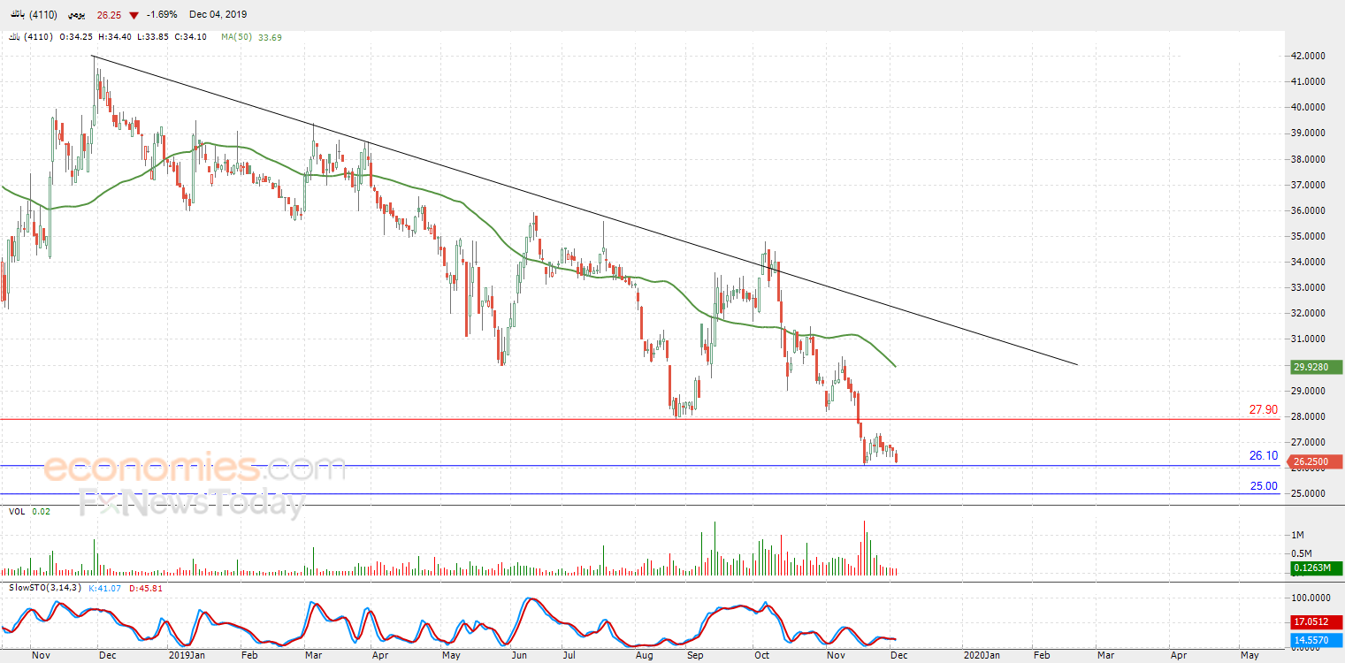This screenshot has height=663, width=1345.
Task: Click the VOL indicator label
Action: [x=16, y=511]
